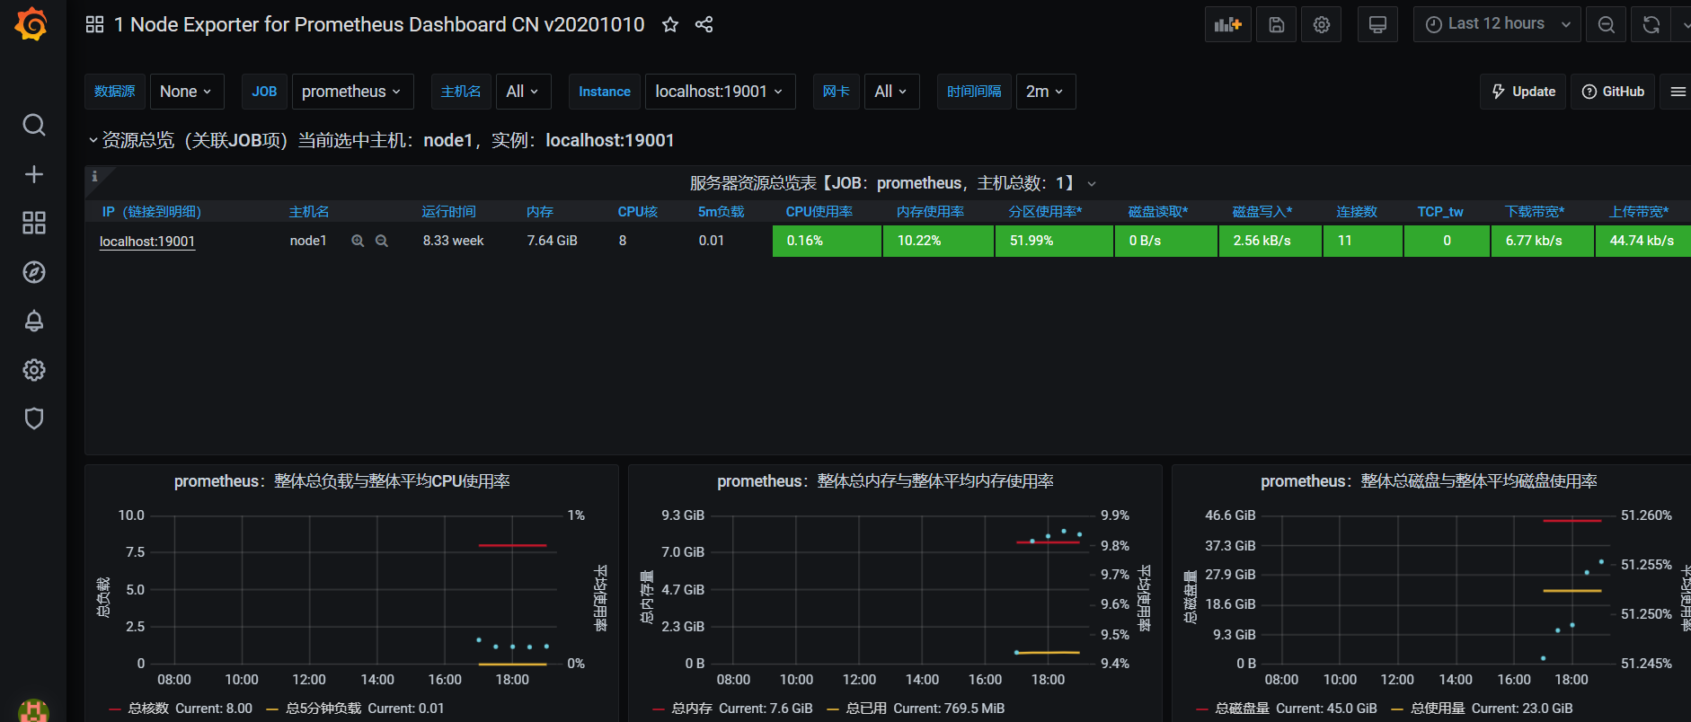Click the 6.77 kb/s download bandwidth cell
This screenshot has height=722, width=1691.
(x=1542, y=241)
